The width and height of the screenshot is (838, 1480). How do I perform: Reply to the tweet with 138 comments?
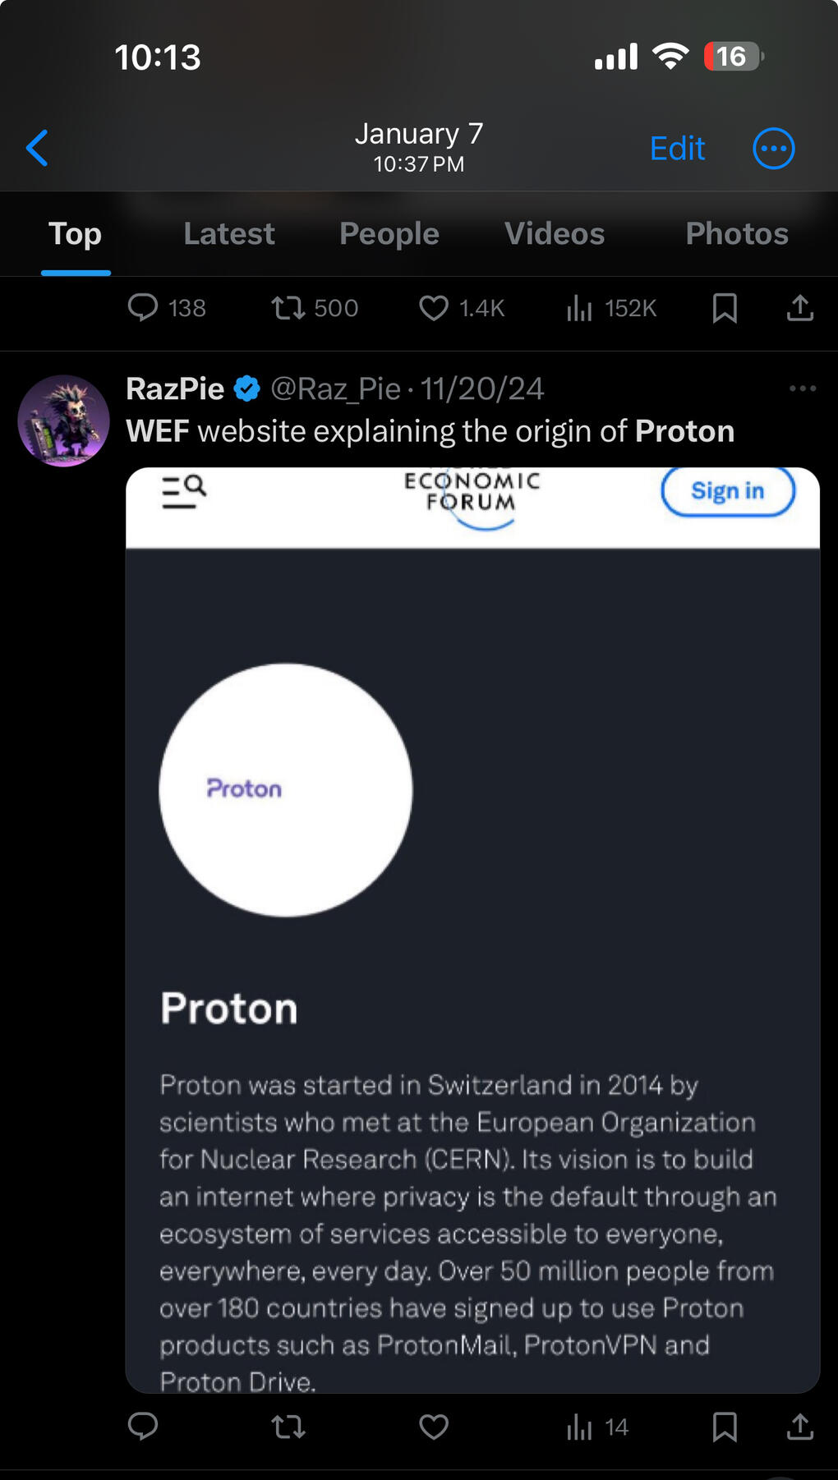143,308
